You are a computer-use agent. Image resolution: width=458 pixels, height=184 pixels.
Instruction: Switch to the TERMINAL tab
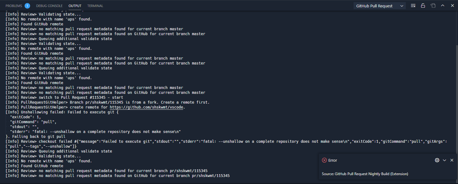(95, 6)
